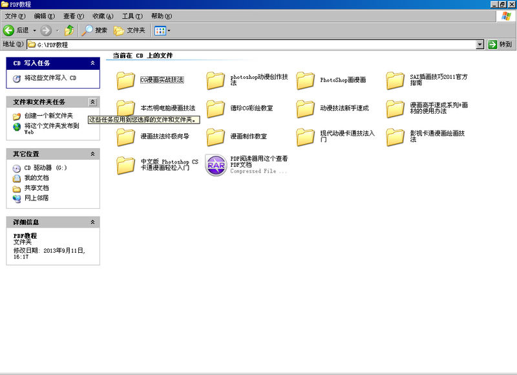Select the purple RAR compressed file icon
The height and width of the screenshot is (375, 517).
click(216, 165)
